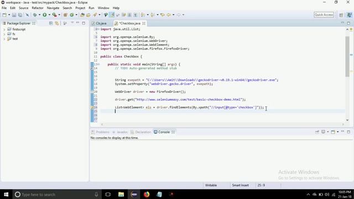Click the New file wizard icon

(x=4, y=15)
